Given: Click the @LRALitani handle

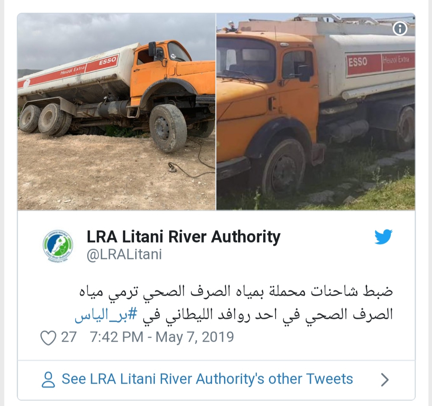Looking at the screenshot, I should tap(124, 254).
